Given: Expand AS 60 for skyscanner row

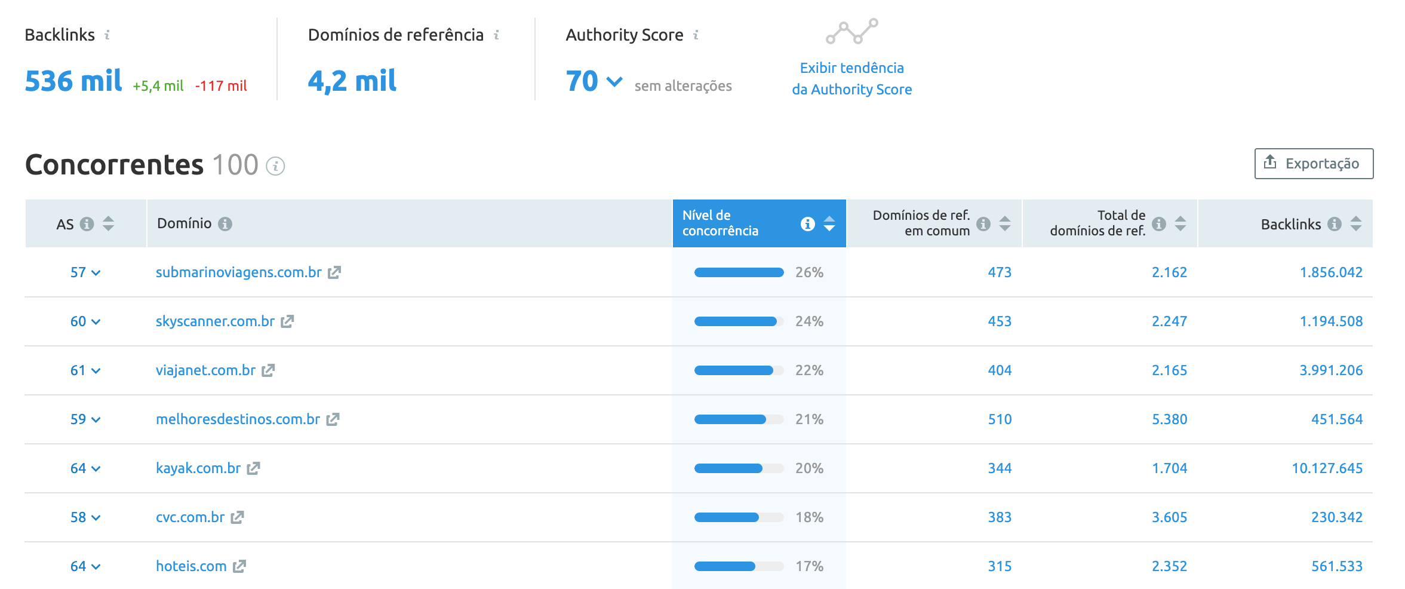Looking at the screenshot, I should (96, 322).
